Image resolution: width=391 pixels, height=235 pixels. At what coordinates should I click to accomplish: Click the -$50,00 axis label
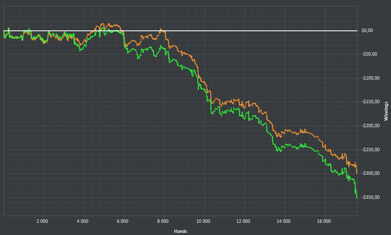(x=370, y=54)
